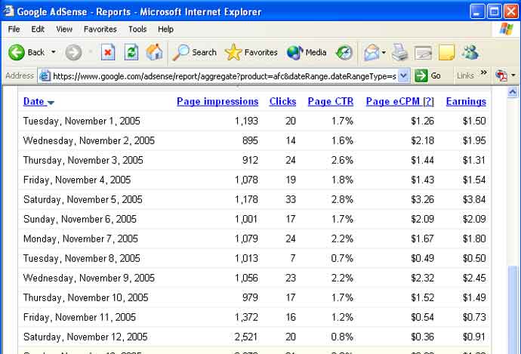Open the Tools menu
Screen dimensions: 521x354
click(137, 29)
